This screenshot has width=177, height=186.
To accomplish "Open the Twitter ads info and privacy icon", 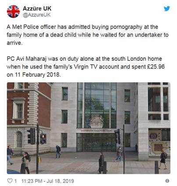I will (x=167, y=181).
